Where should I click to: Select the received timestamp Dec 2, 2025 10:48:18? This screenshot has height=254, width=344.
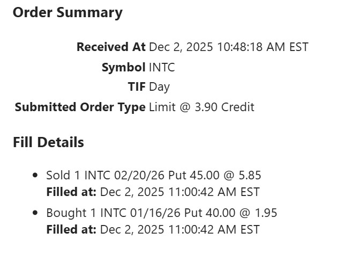[228, 47]
